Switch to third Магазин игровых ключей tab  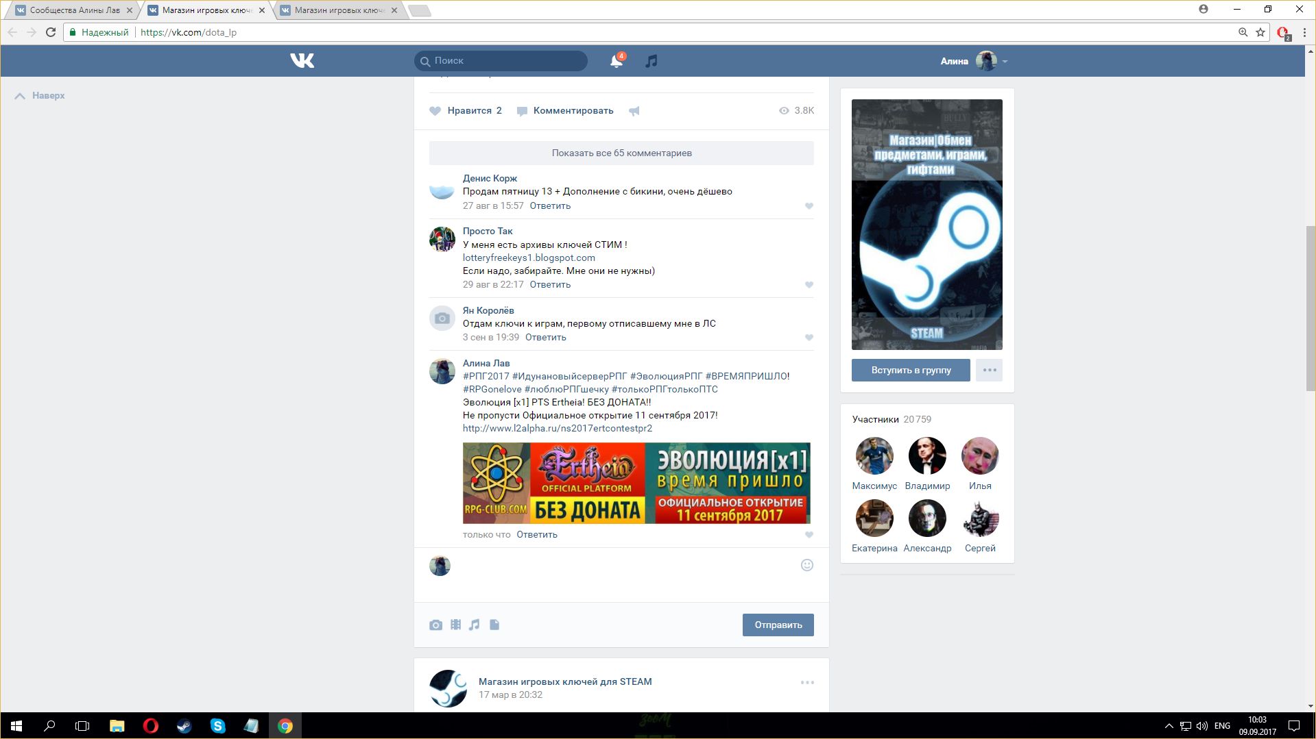[339, 10]
